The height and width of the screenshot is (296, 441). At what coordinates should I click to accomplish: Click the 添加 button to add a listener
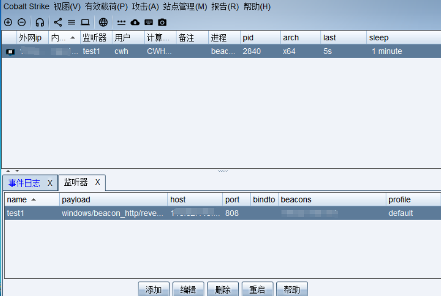coord(153,289)
